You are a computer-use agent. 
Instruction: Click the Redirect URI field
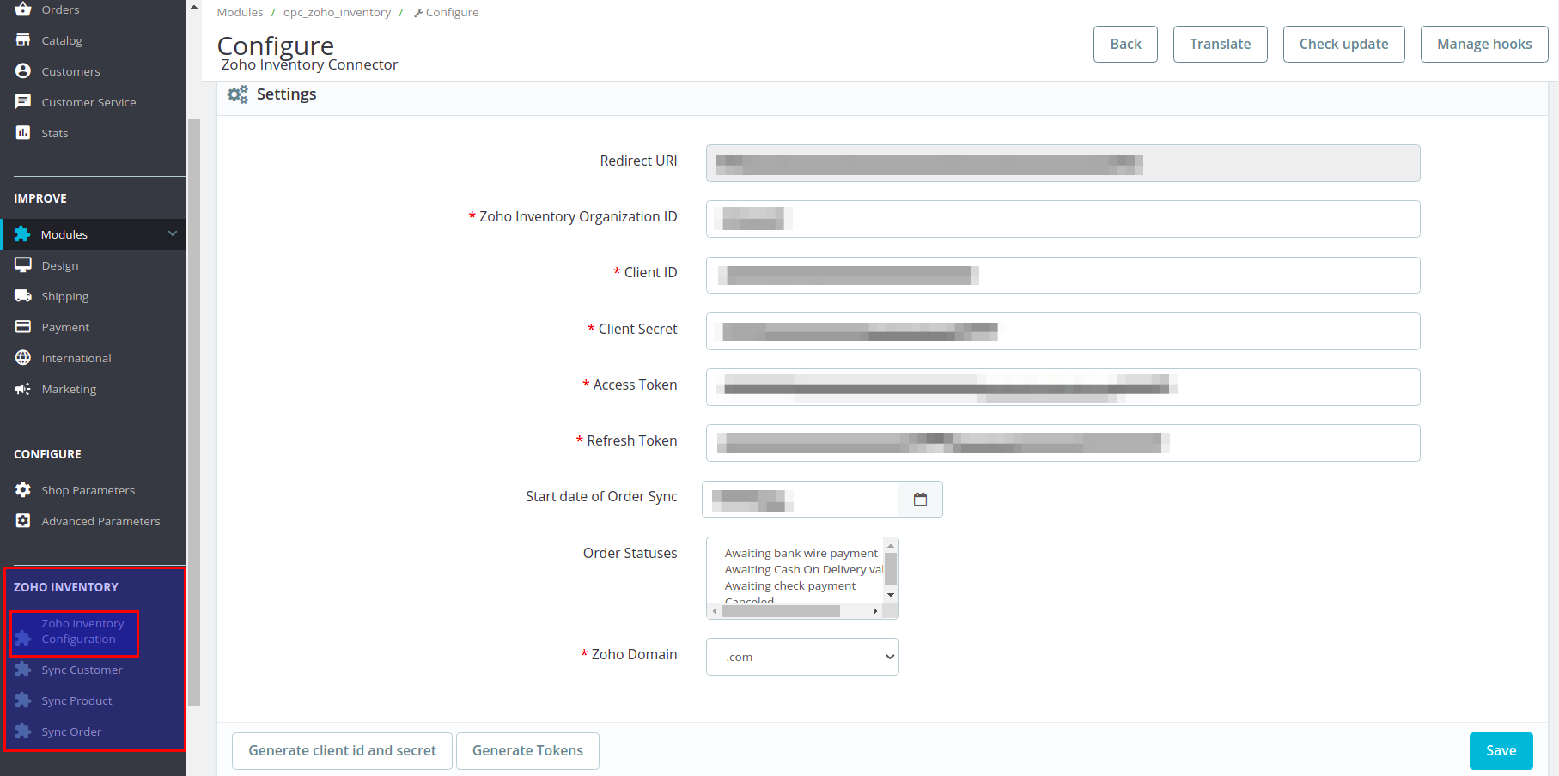click(1063, 163)
